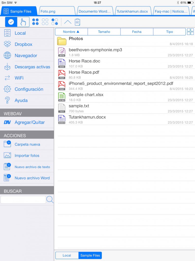Click the search magnifier icon
Image resolution: width=195 pixels, height=261 pixels.
point(50,199)
